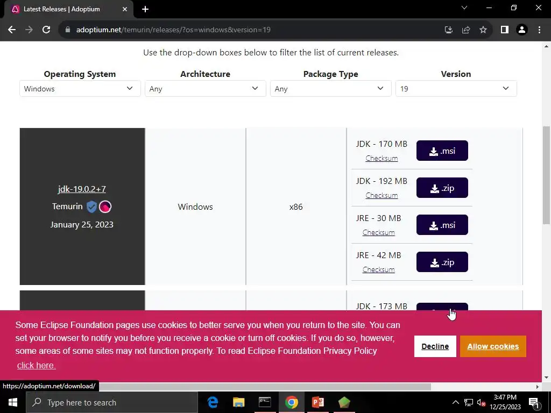The width and height of the screenshot is (551, 413).
Task: Open the green cube app in taskbar
Action: (x=344, y=402)
